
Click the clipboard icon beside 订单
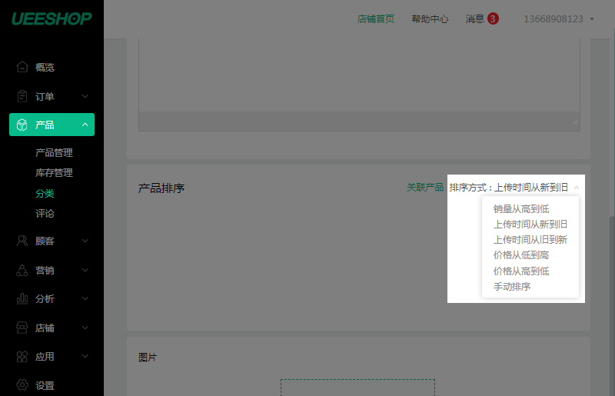(22, 96)
